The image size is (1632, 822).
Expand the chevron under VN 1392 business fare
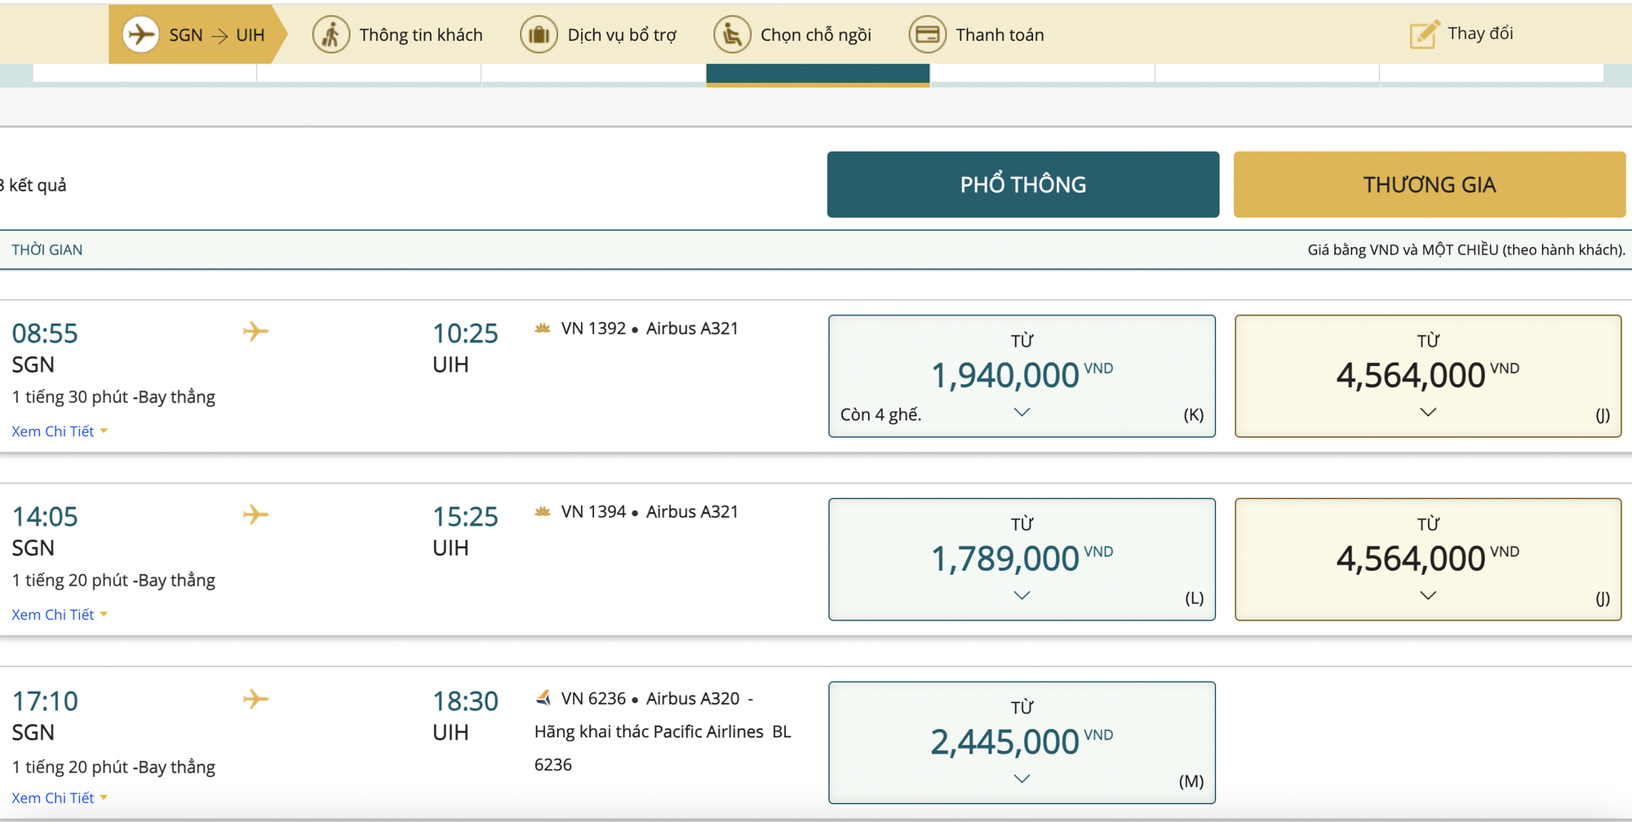(1428, 413)
